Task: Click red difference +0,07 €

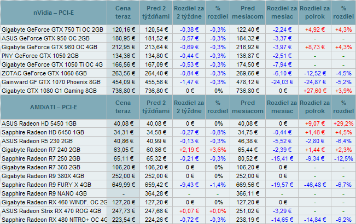Action: 189,211
